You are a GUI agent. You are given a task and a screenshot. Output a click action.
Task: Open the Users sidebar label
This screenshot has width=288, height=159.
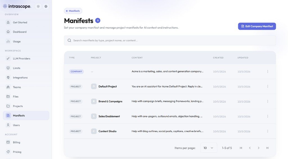click(16, 125)
